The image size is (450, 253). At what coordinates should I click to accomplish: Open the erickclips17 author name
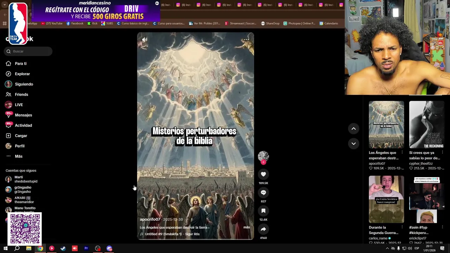coord(418,238)
